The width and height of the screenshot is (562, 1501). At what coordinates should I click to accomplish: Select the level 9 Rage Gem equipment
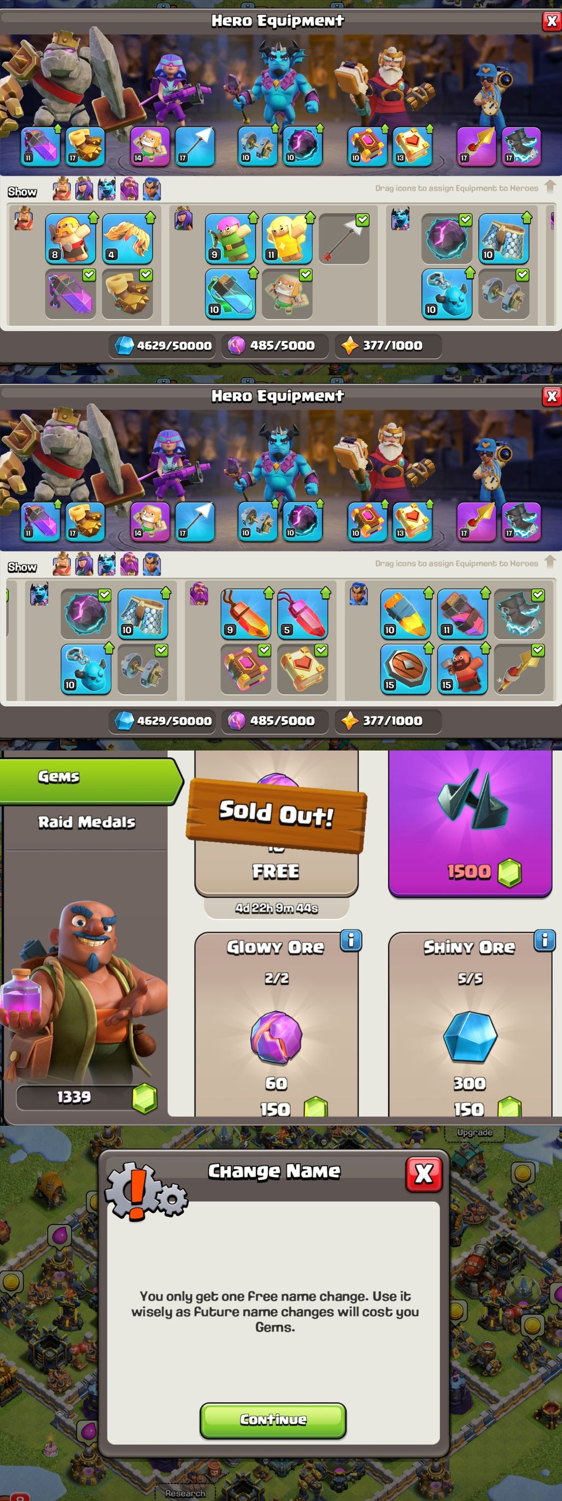click(x=245, y=613)
